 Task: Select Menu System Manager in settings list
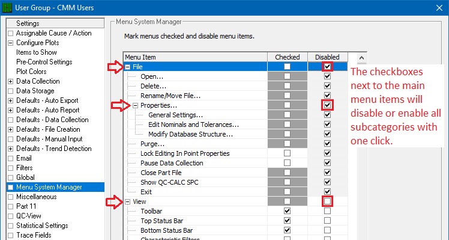pyautogui.click(x=49, y=187)
